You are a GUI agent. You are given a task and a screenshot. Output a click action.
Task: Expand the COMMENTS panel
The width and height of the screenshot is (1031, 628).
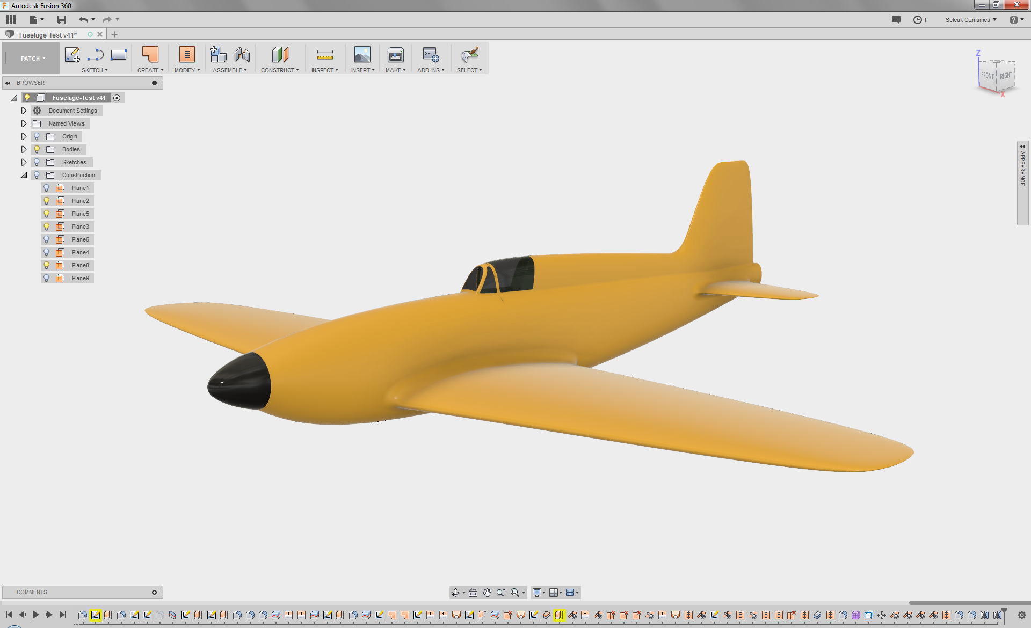click(x=154, y=592)
